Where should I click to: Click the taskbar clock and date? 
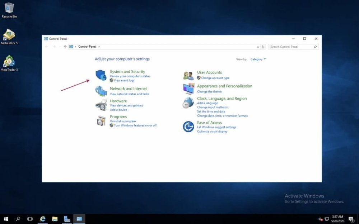pyautogui.click(x=337, y=219)
